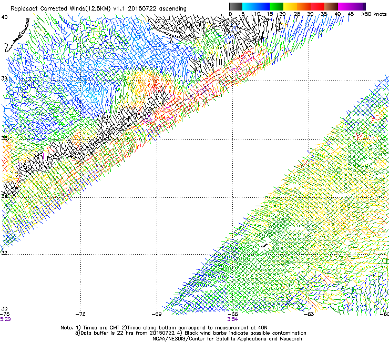This screenshot has width=389, height=342.
Task: Click the purple '3:54' time stamp
Action: pos(233,319)
